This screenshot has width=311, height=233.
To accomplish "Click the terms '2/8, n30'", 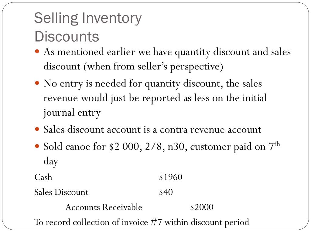I will 166,147.
